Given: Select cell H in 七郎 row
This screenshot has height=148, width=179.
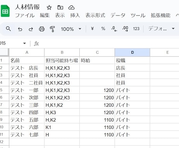Looking at the screenshot, I should tap(62, 134).
